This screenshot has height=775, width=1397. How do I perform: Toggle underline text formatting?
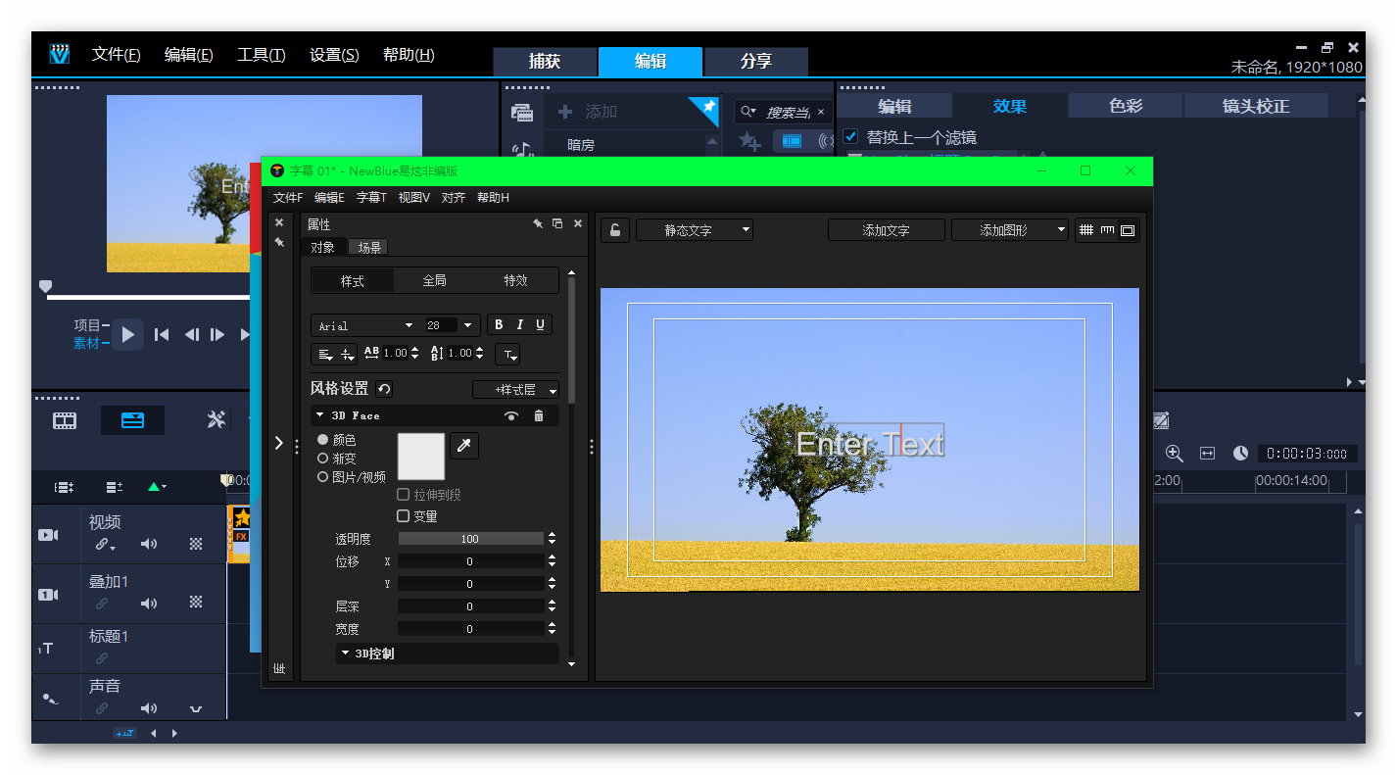[540, 325]
